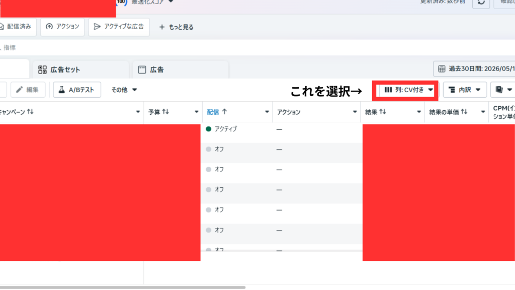Click the 配信済み filter chip
The image size is (515, 290).
[18, 27]
